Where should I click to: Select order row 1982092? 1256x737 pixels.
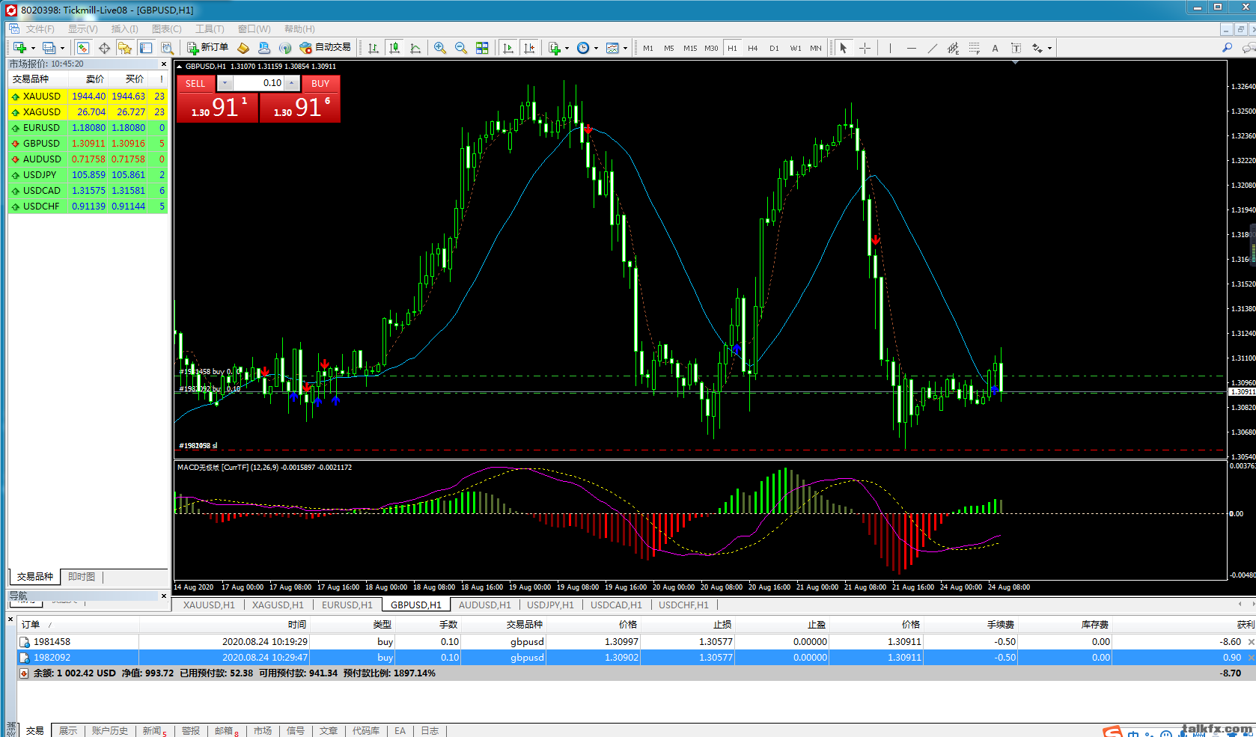point(636,658)
